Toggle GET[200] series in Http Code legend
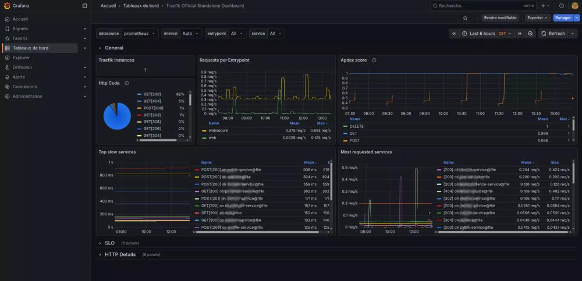Viewport: 582px width, 281px height. (x=152, y=93)
